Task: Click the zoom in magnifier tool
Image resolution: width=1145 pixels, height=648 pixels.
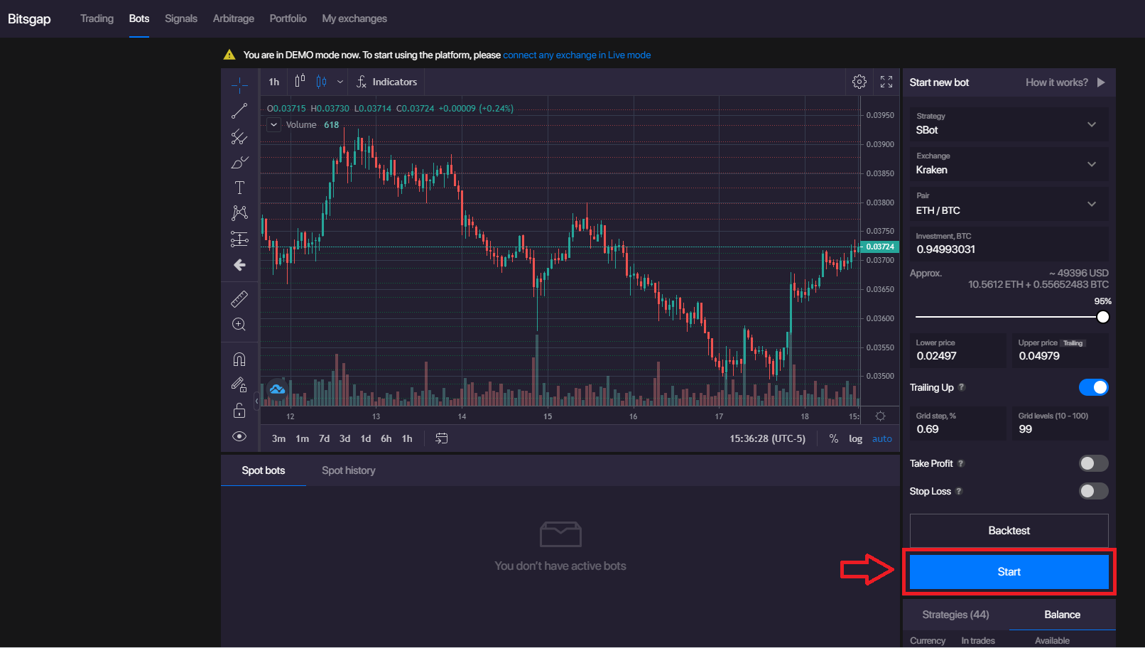Action: pyautogui.click(x=239, y=325)
